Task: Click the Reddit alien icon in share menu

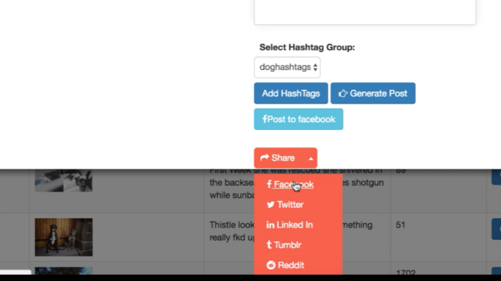Action: click(x=271, y=265)
